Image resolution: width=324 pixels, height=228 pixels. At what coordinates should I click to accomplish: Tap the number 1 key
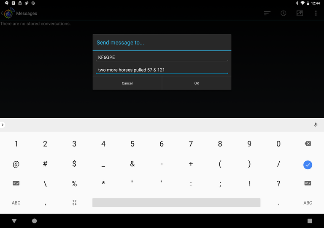[x=16, y=144]
